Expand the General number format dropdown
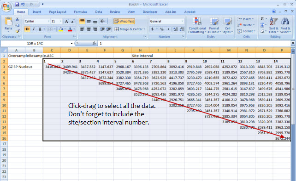The width and height of the screenshot is (296, 181). pos(183,21)
